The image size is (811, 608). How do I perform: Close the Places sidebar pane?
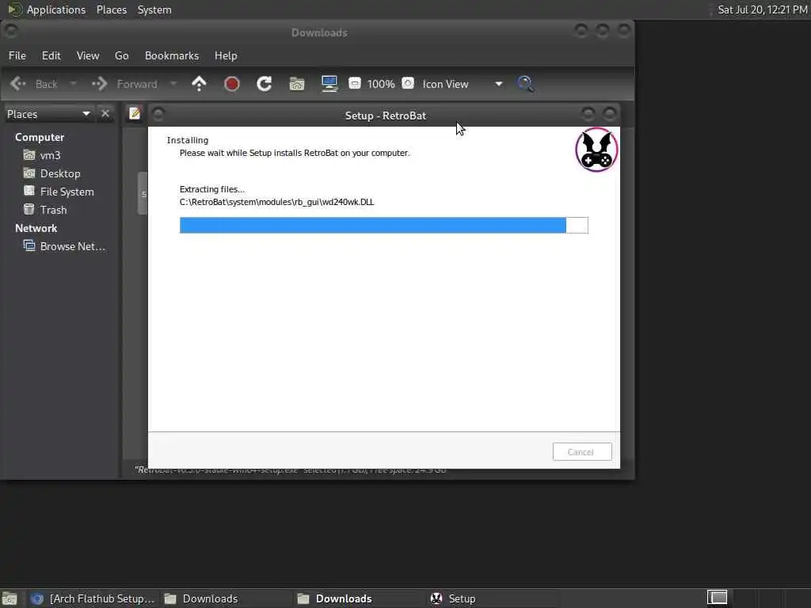click(105, 114)
